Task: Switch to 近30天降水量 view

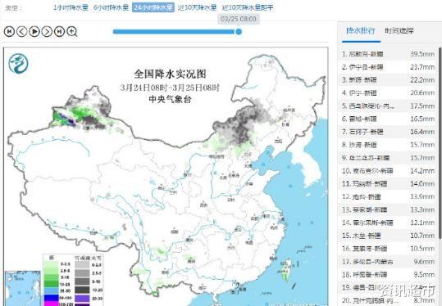Action: click(x=198, y=7)
